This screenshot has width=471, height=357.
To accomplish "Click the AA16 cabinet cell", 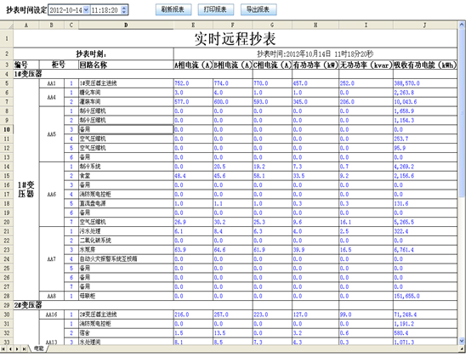I will pos(51,314).
